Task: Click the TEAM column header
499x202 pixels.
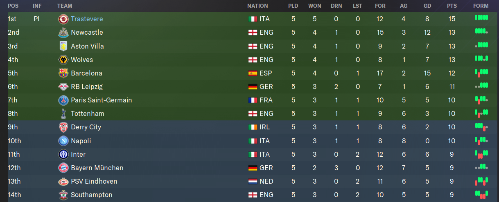Action: tap(65, 6)
